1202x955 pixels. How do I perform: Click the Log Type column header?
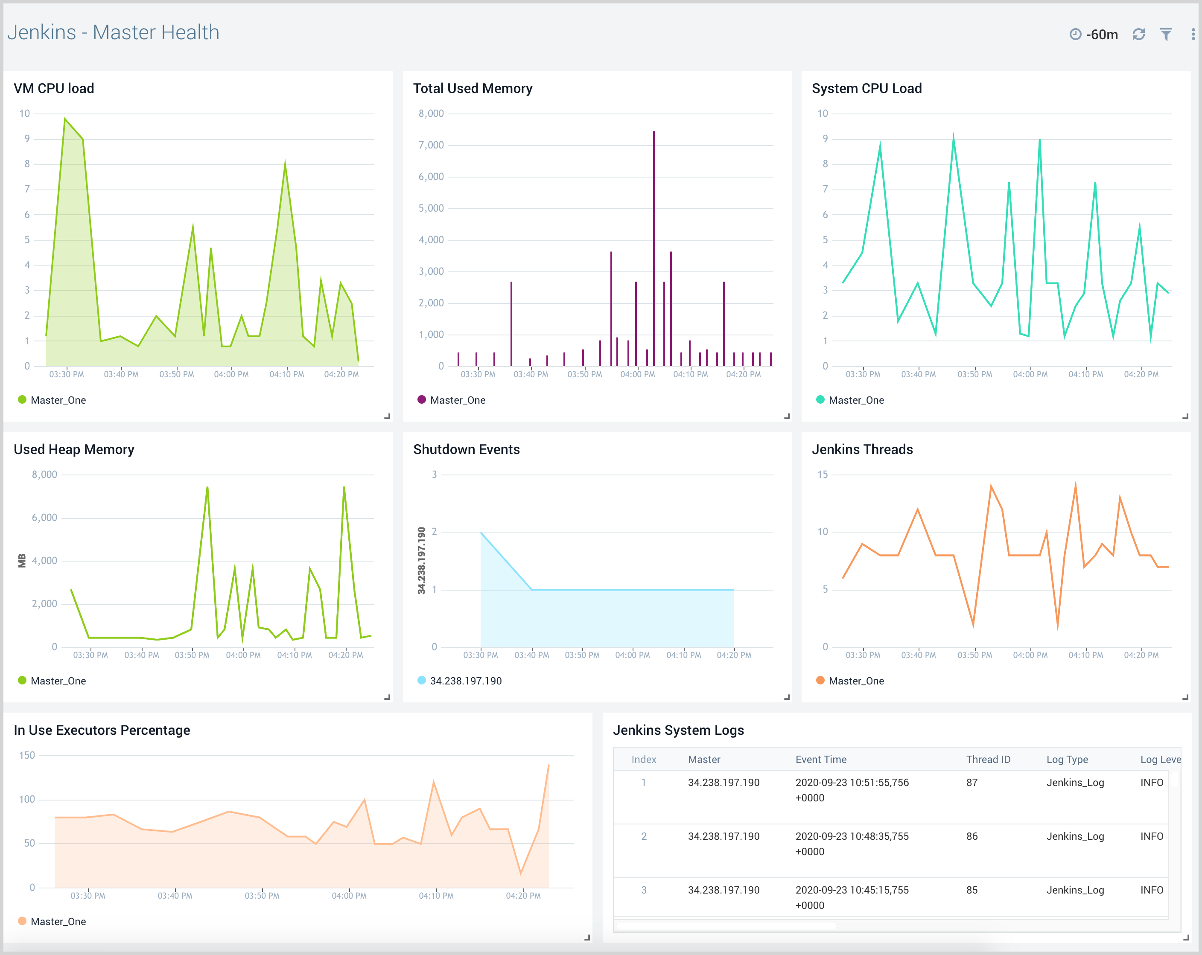[1067, 759]
